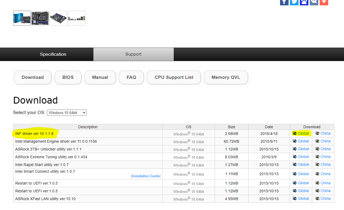
Task: Open the Select your OS dropdown
Action: point(67,113)
